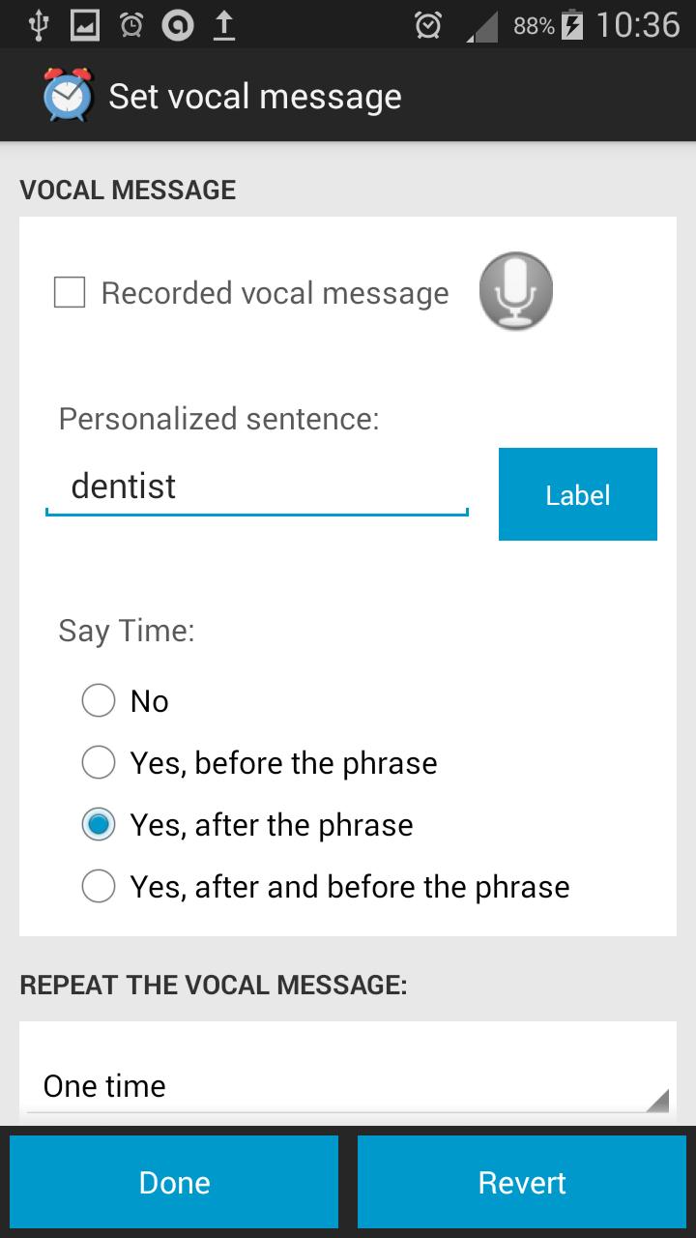Tap the picture notification icon
This screenshot has width=696, height=1238.
point(85,25)
